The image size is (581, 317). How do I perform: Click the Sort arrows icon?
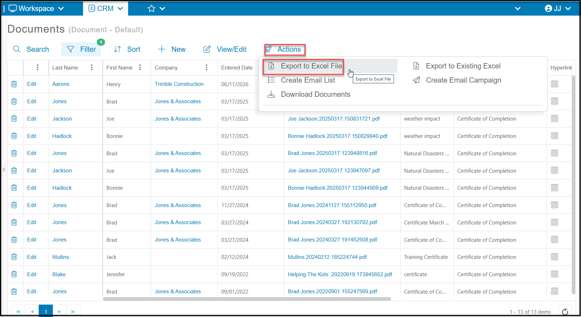[x=117, y=49]
